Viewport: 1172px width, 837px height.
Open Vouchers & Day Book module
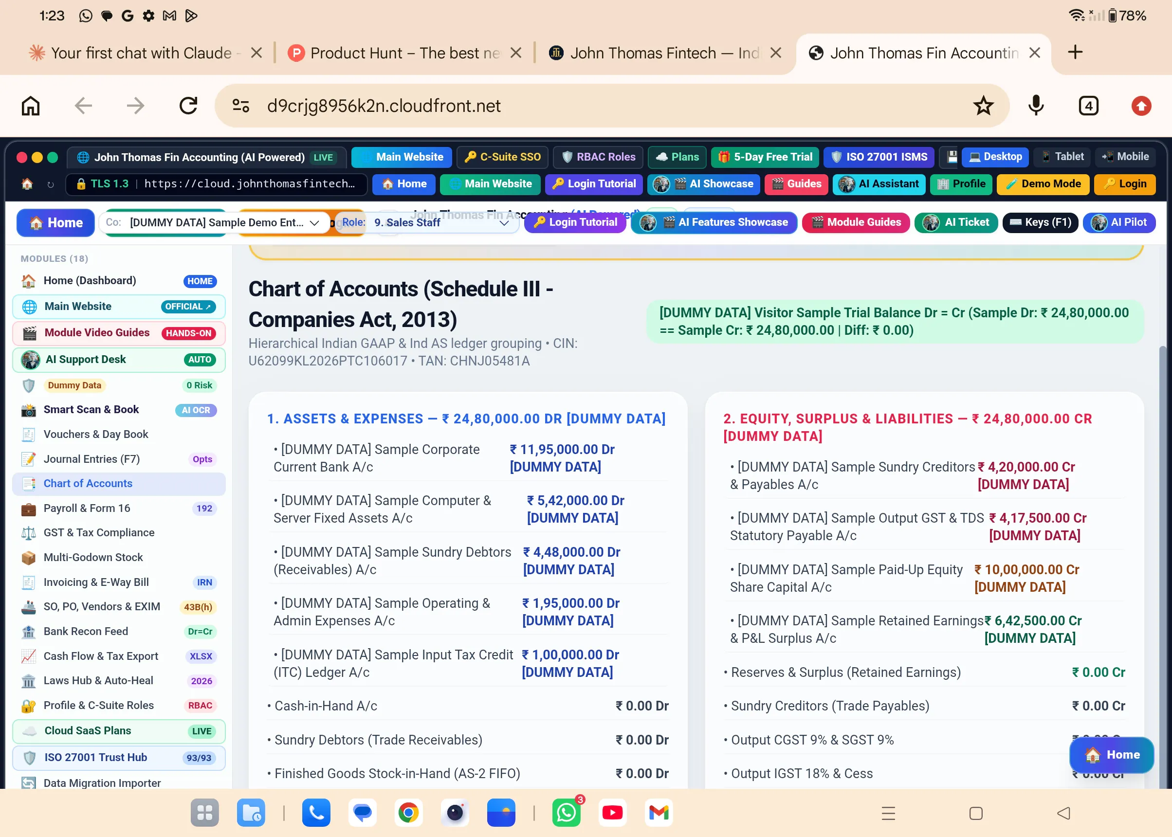[119, 435]
